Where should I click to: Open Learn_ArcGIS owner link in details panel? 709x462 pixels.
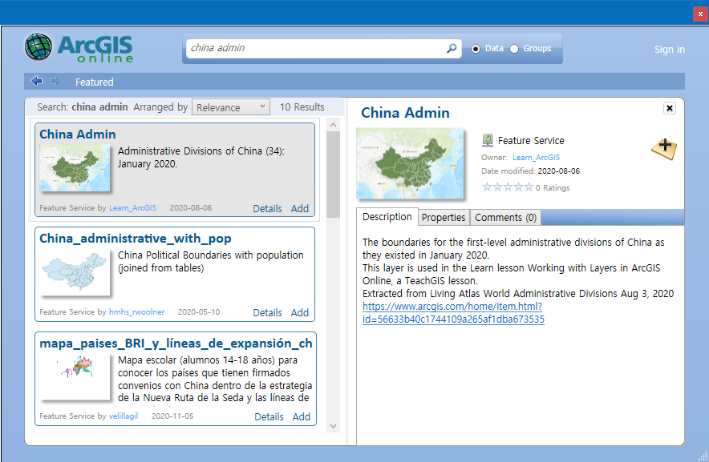[536, 157]
